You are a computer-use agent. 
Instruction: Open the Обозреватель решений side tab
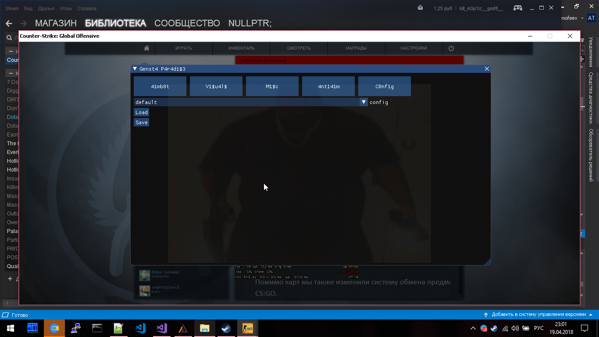(x=591, y=155)
